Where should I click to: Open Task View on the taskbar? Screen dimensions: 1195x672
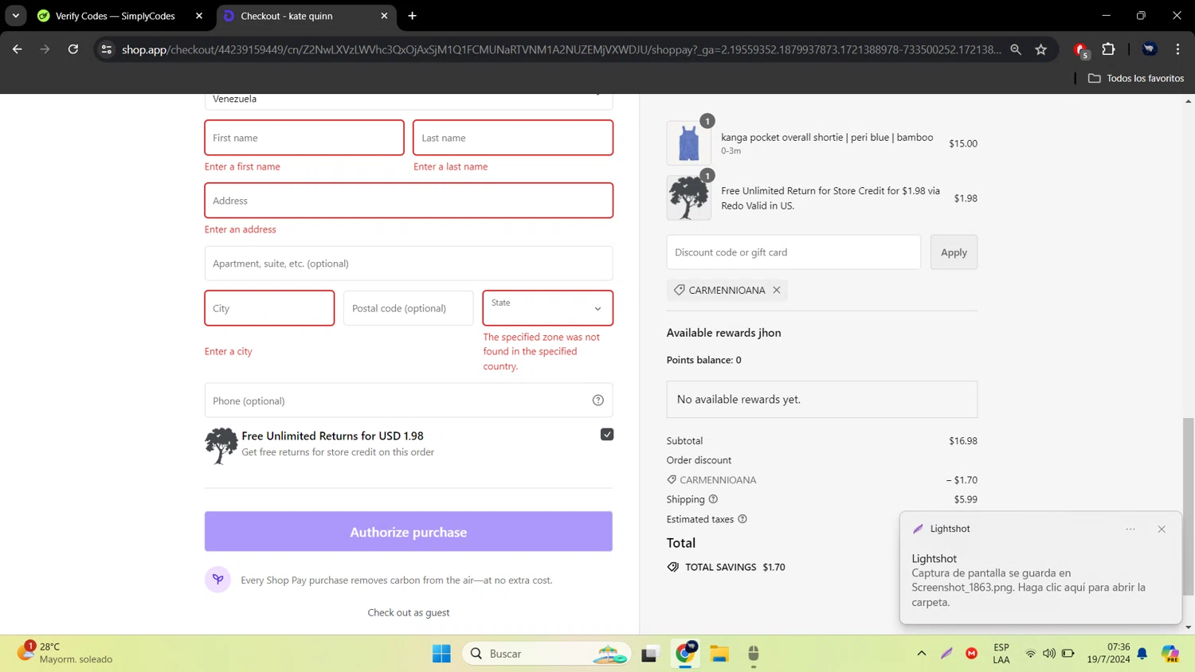point(649,654)
